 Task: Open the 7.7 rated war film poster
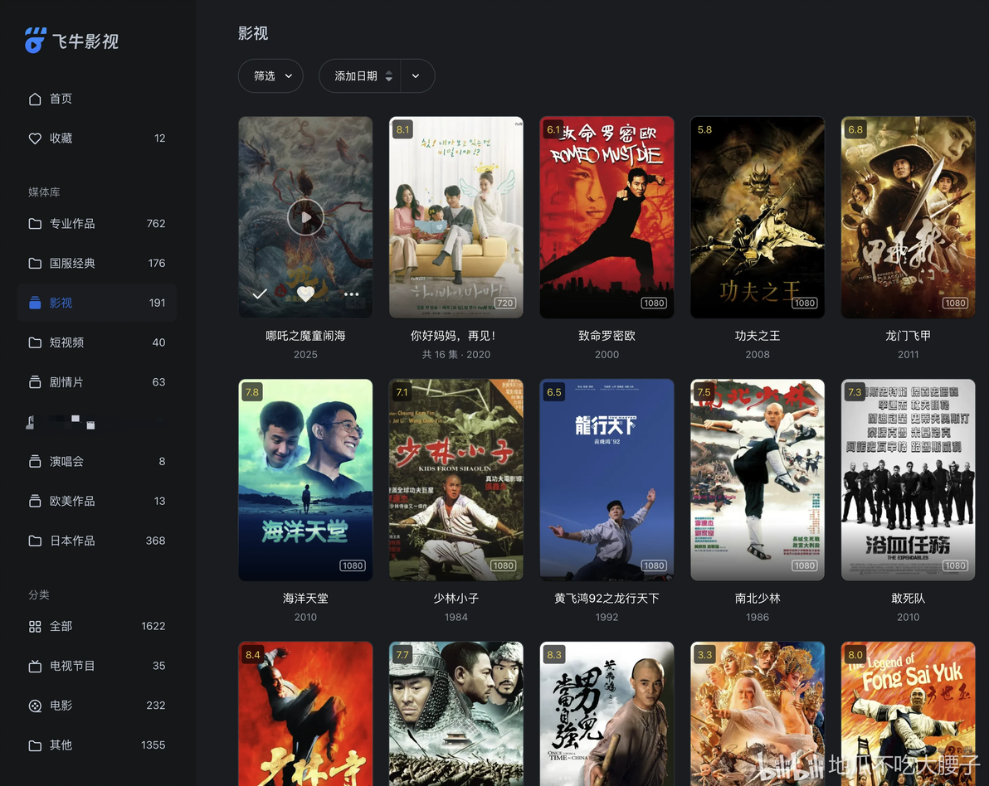click(456, 714)
